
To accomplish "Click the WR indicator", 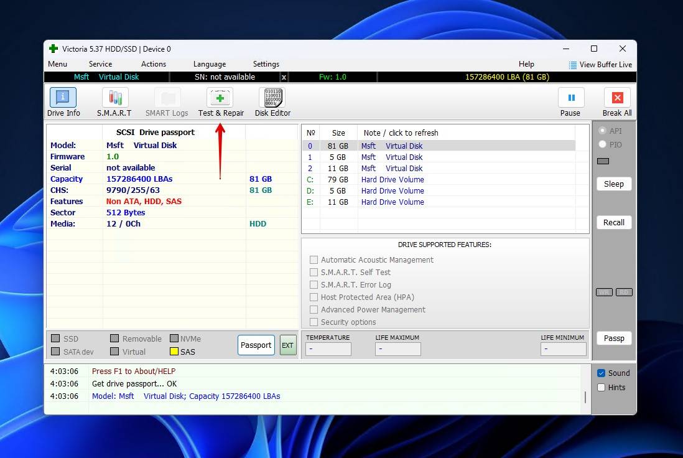I will tap(604, 292).
